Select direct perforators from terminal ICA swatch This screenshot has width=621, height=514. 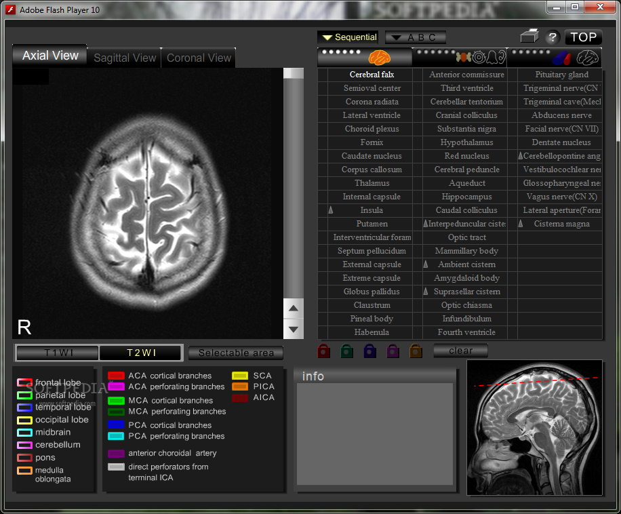[116, 467]
